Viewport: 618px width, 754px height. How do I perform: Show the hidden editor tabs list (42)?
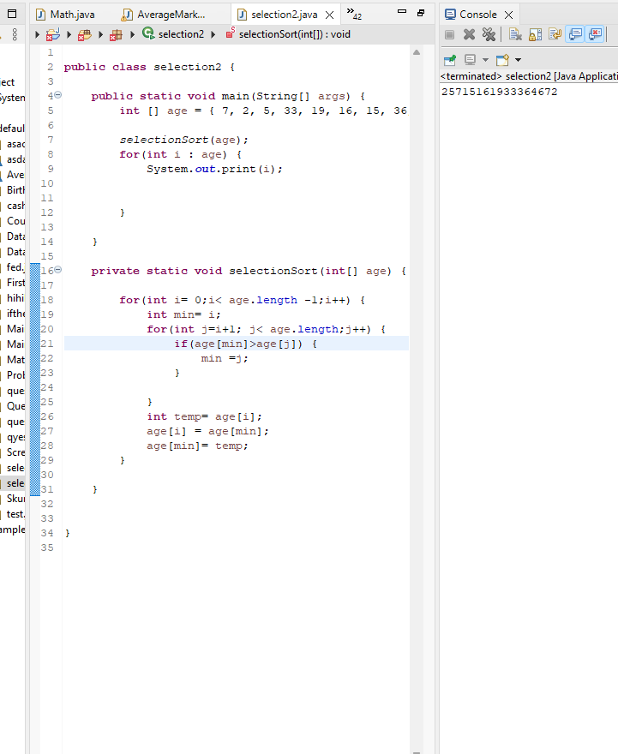coord(354,14)
